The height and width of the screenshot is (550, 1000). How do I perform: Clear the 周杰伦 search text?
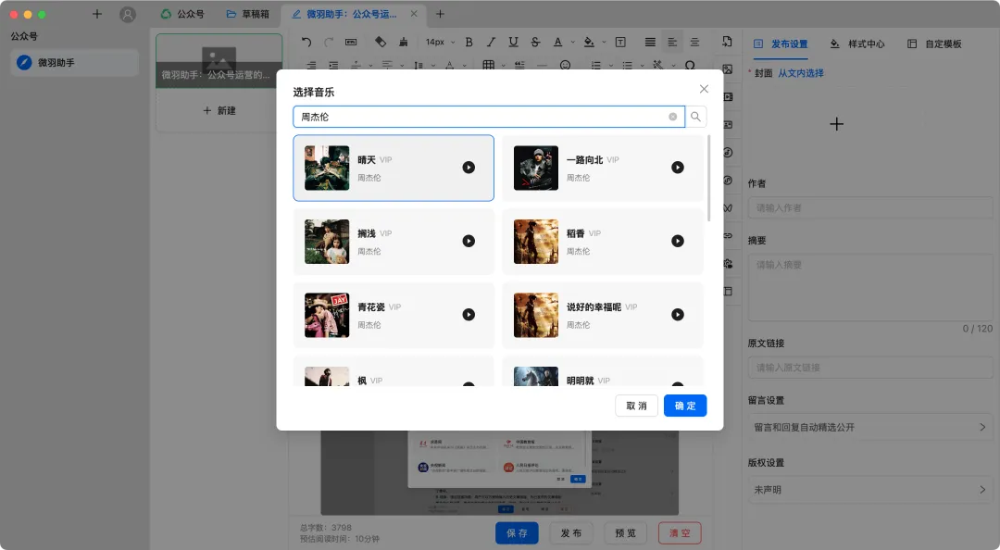click(x=673, y=117)
